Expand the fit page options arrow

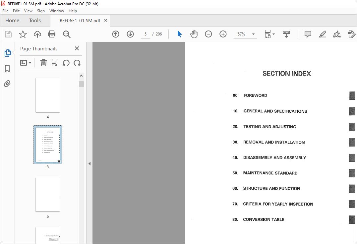click(x=274, y=34)
